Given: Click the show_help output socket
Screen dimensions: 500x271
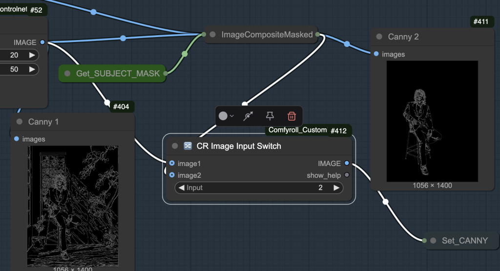Looking at the screenshot, I should [347, 175].
